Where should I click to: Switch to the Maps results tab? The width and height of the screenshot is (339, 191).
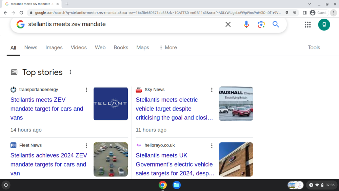(143, 47)
